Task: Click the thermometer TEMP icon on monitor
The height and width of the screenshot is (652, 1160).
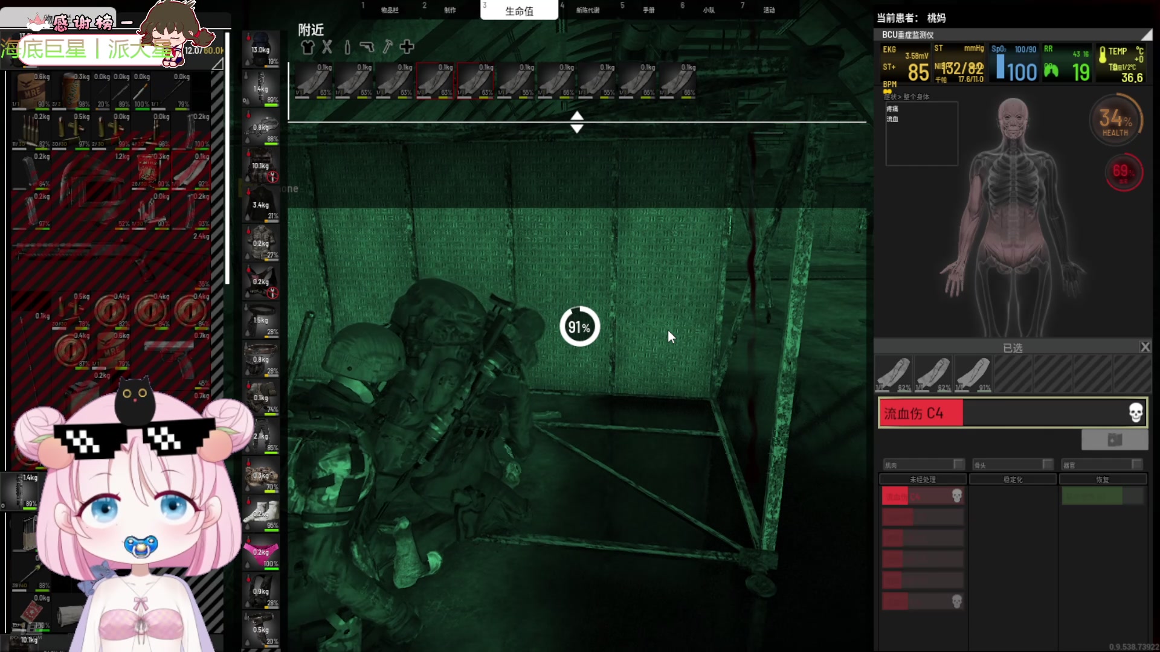Action: point(1103,56)
